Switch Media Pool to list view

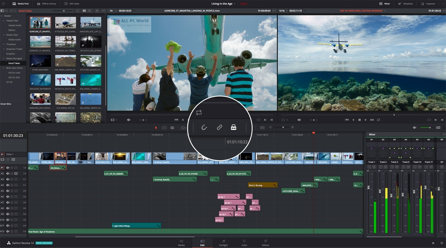89,11
